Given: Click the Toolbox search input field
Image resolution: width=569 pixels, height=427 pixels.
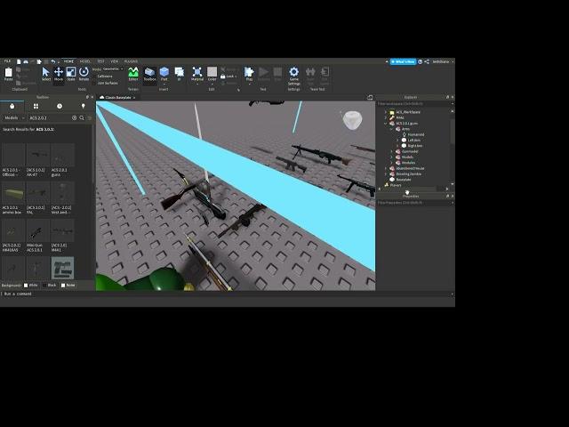Looking at the screenshot, I should tap(50, 118).
